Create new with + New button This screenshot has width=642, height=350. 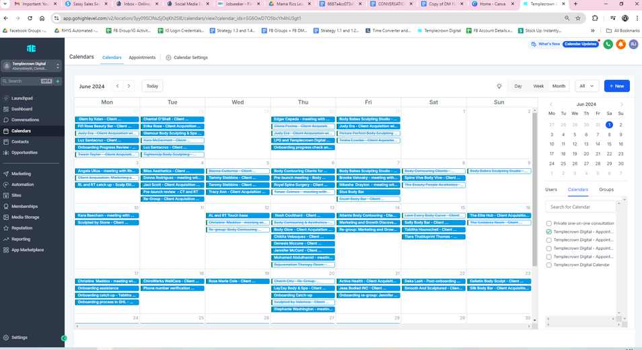click(x=616, y=86)
